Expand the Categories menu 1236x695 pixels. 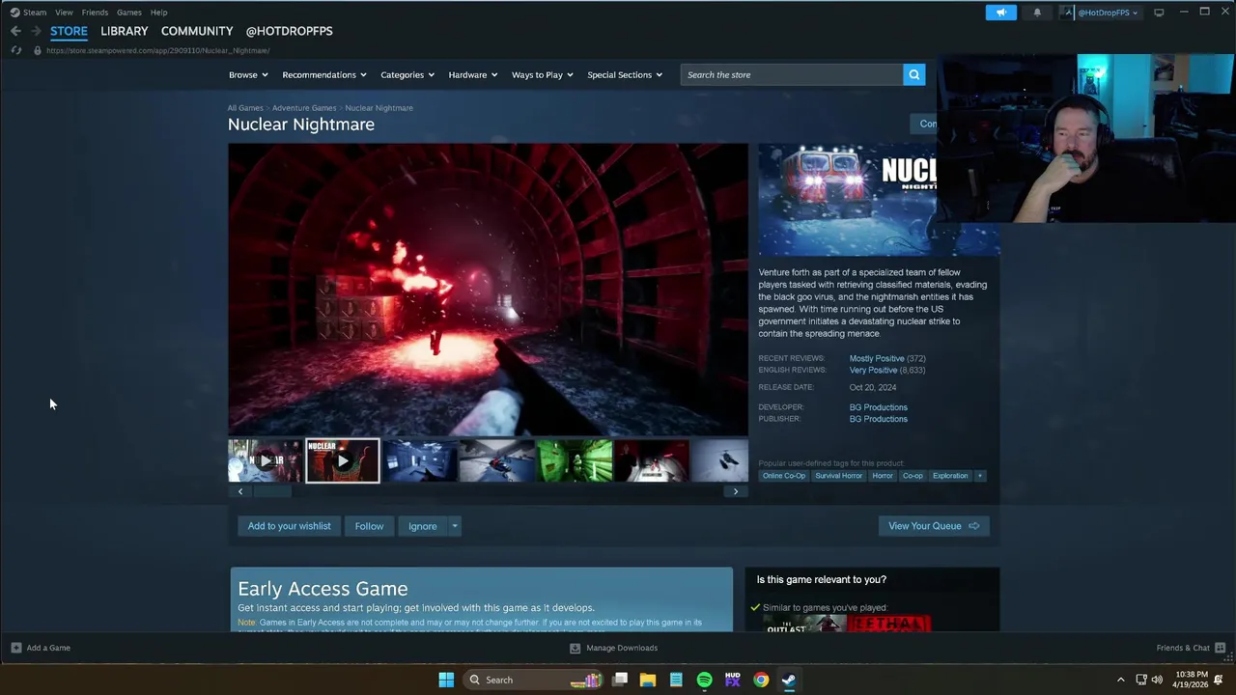coord(407,74)
